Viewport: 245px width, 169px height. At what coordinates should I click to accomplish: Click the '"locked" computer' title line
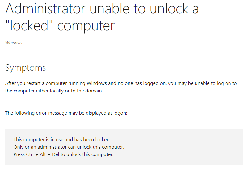point(60,26)
